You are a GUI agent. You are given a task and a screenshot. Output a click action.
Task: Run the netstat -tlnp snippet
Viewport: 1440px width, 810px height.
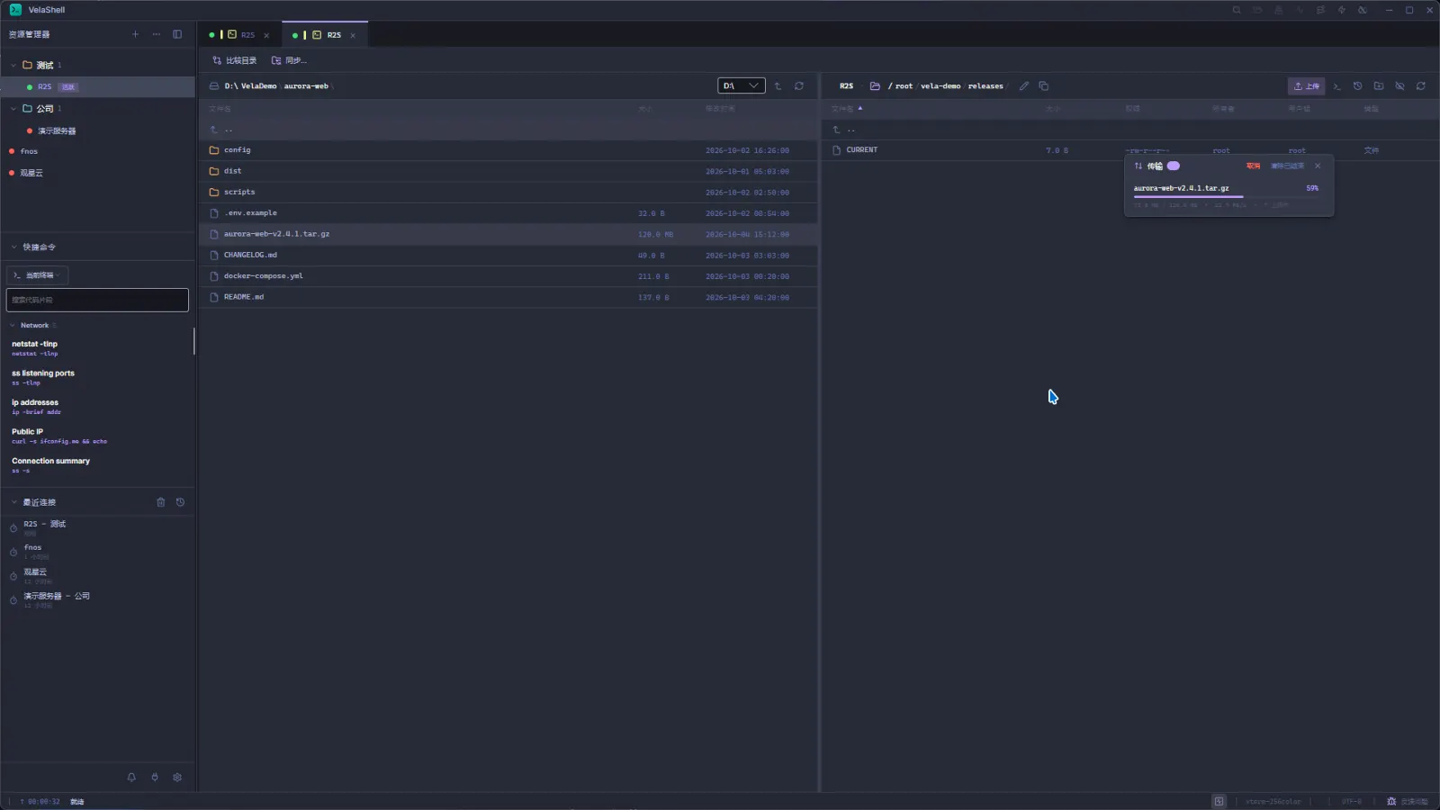97,347
